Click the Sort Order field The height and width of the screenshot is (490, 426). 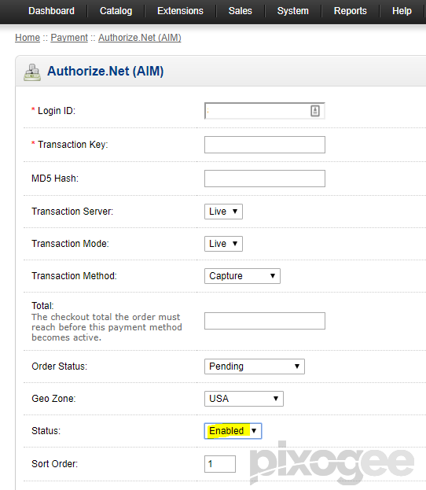pos(220,464)
